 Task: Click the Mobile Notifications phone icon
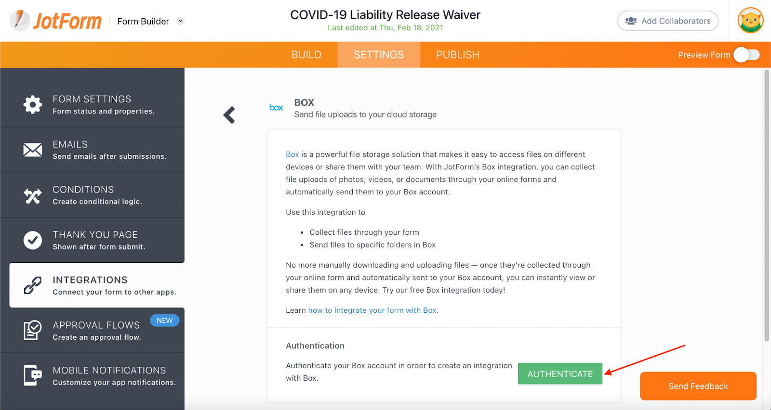pyautogui.click(x=33, y=375)
